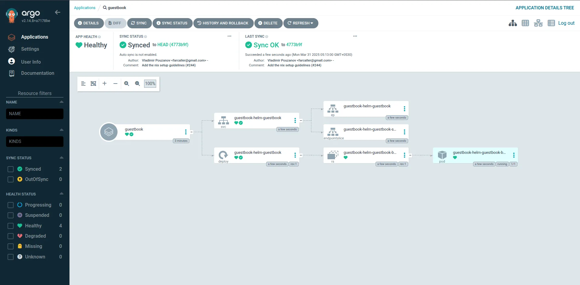The image size is (580, 285).
Task: Show Last Sync help icon
Action: coord(267,36)
